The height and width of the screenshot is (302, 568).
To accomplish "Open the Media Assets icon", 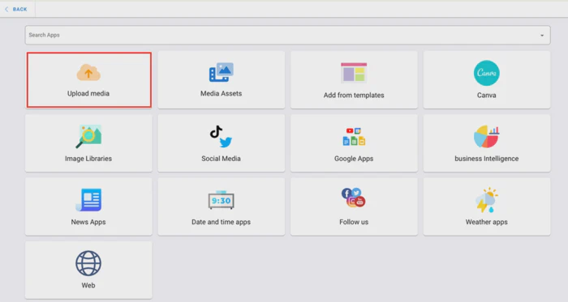I will click(221, 72).
